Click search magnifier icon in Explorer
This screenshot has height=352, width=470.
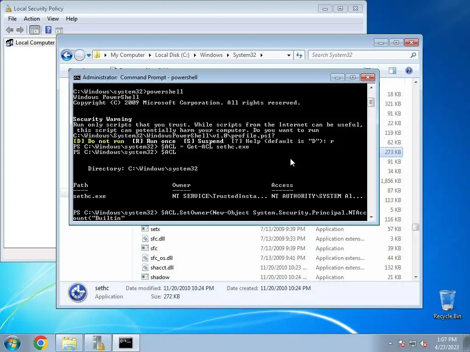coord(414,55)
